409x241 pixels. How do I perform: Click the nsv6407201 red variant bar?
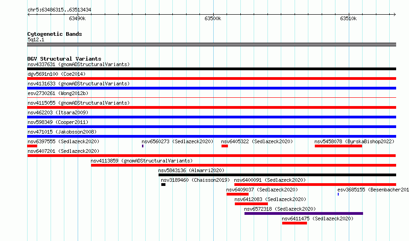[x=211, y=156]
